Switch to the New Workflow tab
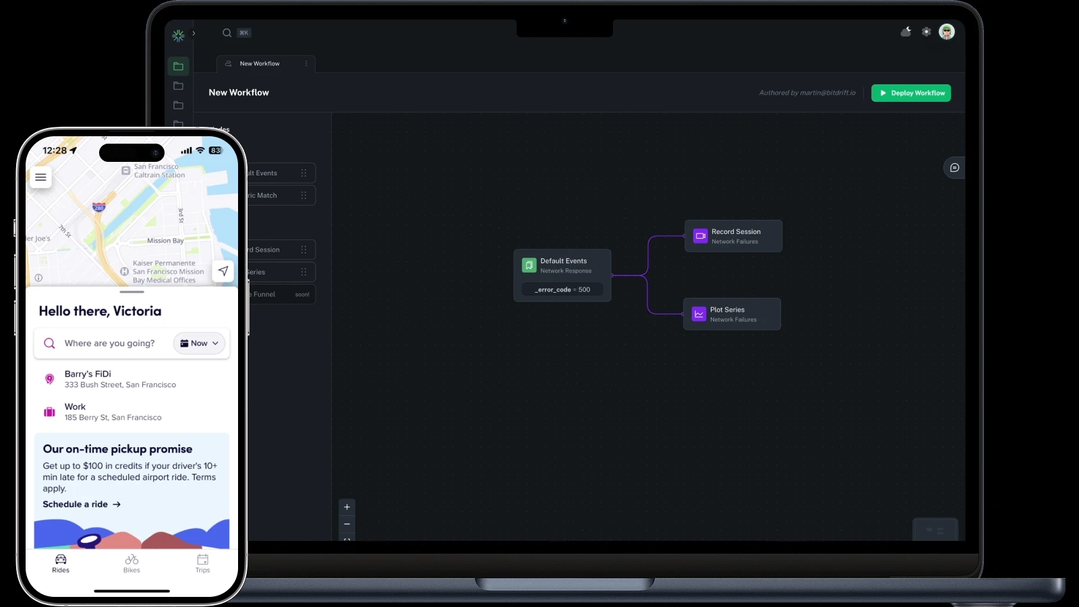1079x607 pixels. click(x=266, y=63)
